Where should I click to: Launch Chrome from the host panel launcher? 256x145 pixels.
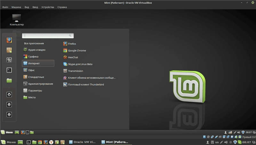[x=40, y=142]
